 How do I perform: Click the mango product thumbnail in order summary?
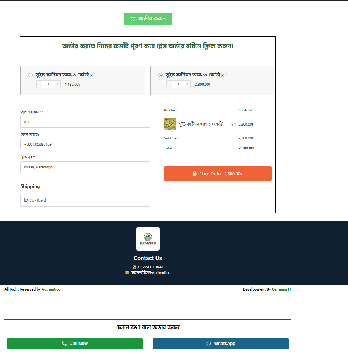[x=170, y=124]
